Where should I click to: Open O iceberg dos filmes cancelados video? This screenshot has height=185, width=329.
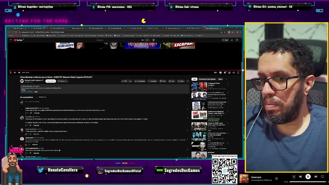(x=199, y=87)
